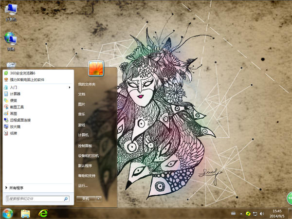
Task: Open 计算器 calculator from pinned list
Action: click(16, 93)
